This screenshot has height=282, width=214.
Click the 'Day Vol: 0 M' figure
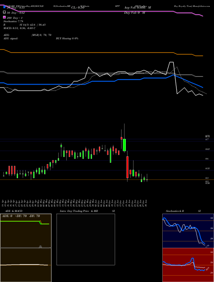point(134,13)
